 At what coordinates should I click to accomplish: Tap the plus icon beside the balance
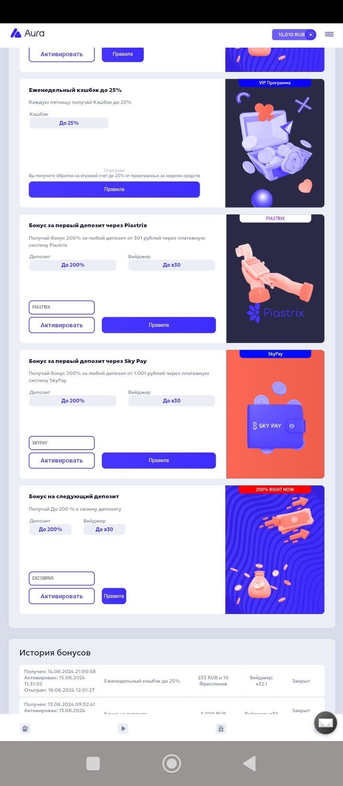tap(311, 35)
